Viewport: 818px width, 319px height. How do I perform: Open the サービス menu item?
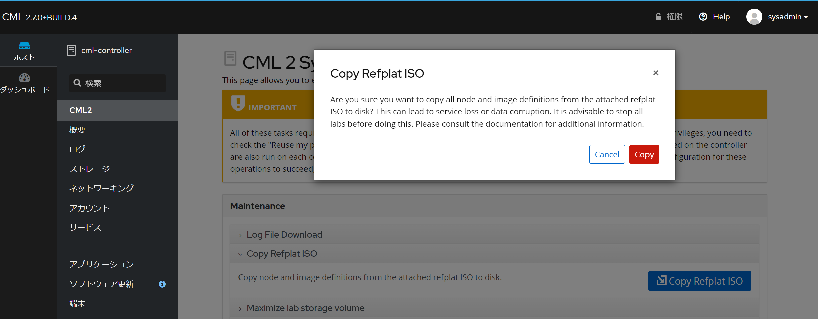(x=85, y=228)
